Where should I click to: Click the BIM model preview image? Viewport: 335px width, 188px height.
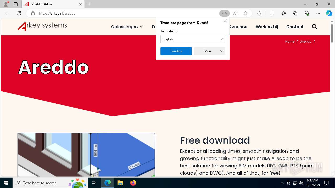(86, 155)
